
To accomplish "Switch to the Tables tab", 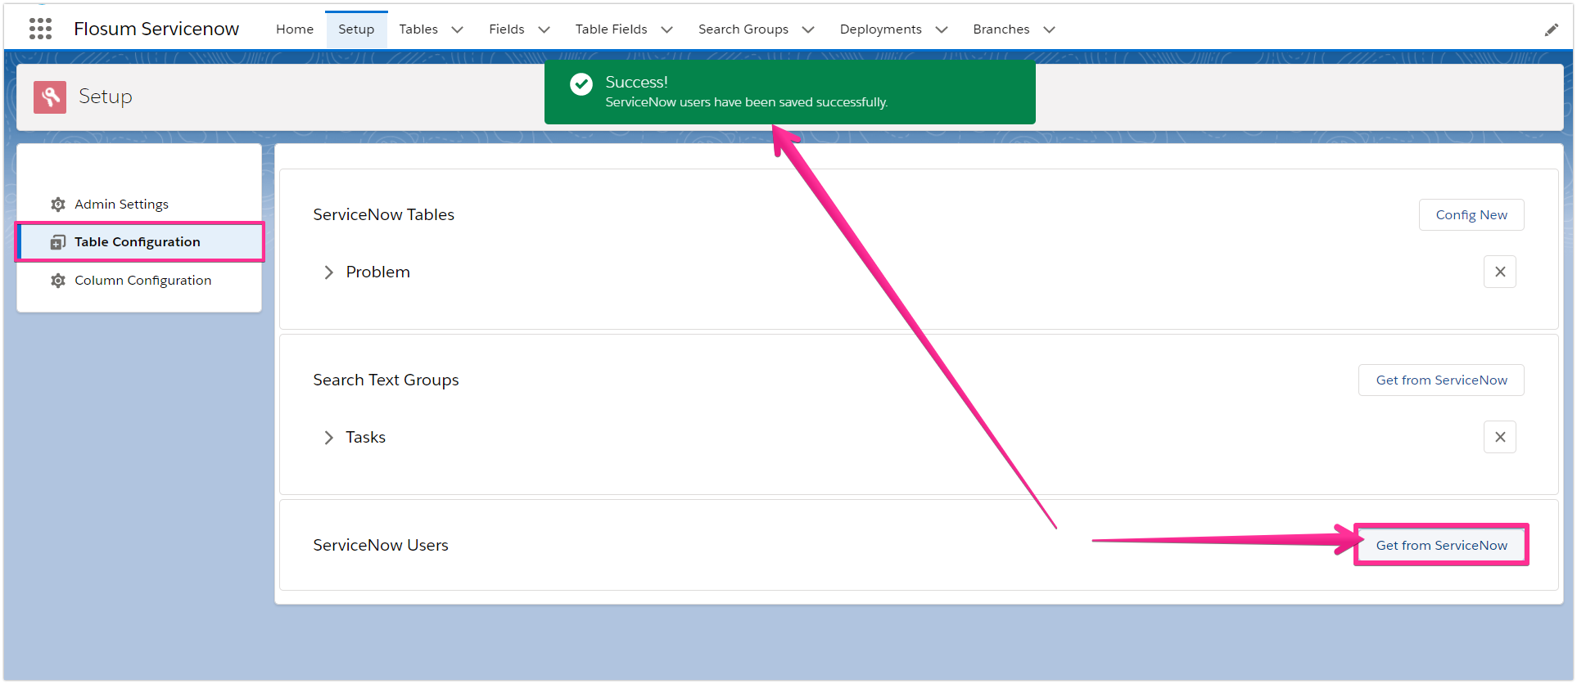I will [x=418, y=29].
